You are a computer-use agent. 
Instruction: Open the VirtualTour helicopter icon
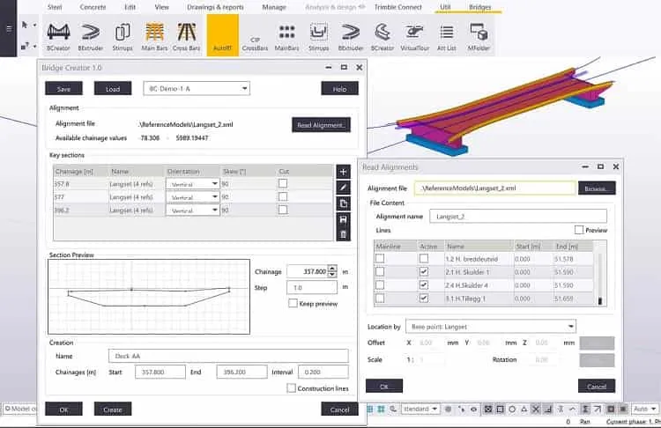click(414, 37)
